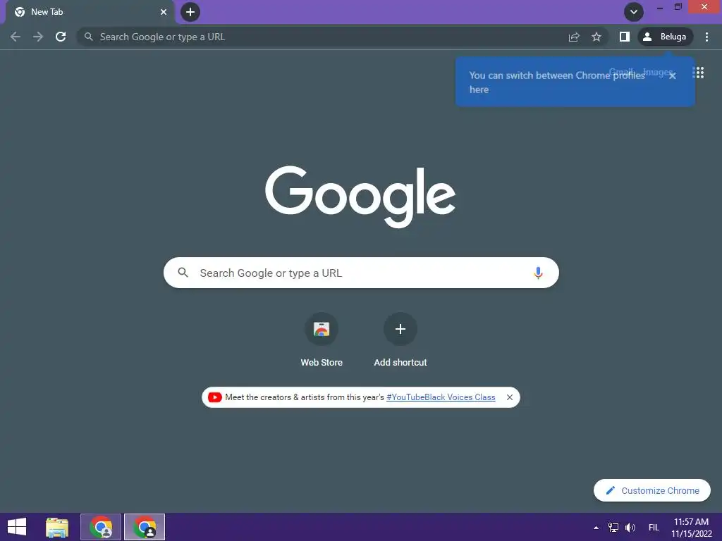Minimize the Chrome window
This screenshot has height=541, width=722.
click(660, 7)
